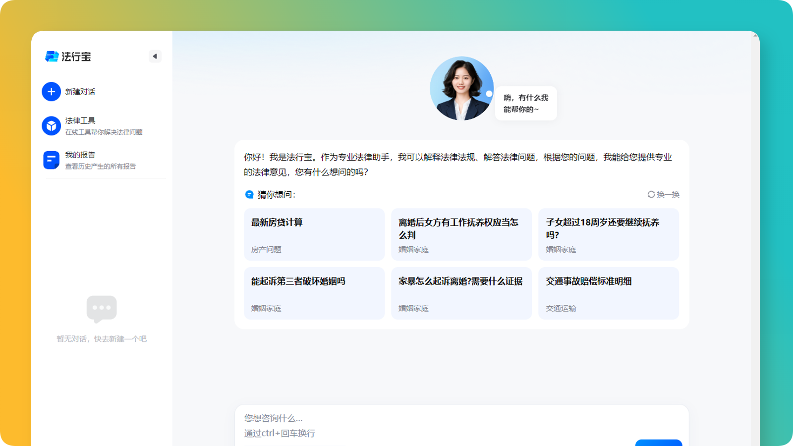Click the blue plus icon for 新建对话

click(51, 92)
